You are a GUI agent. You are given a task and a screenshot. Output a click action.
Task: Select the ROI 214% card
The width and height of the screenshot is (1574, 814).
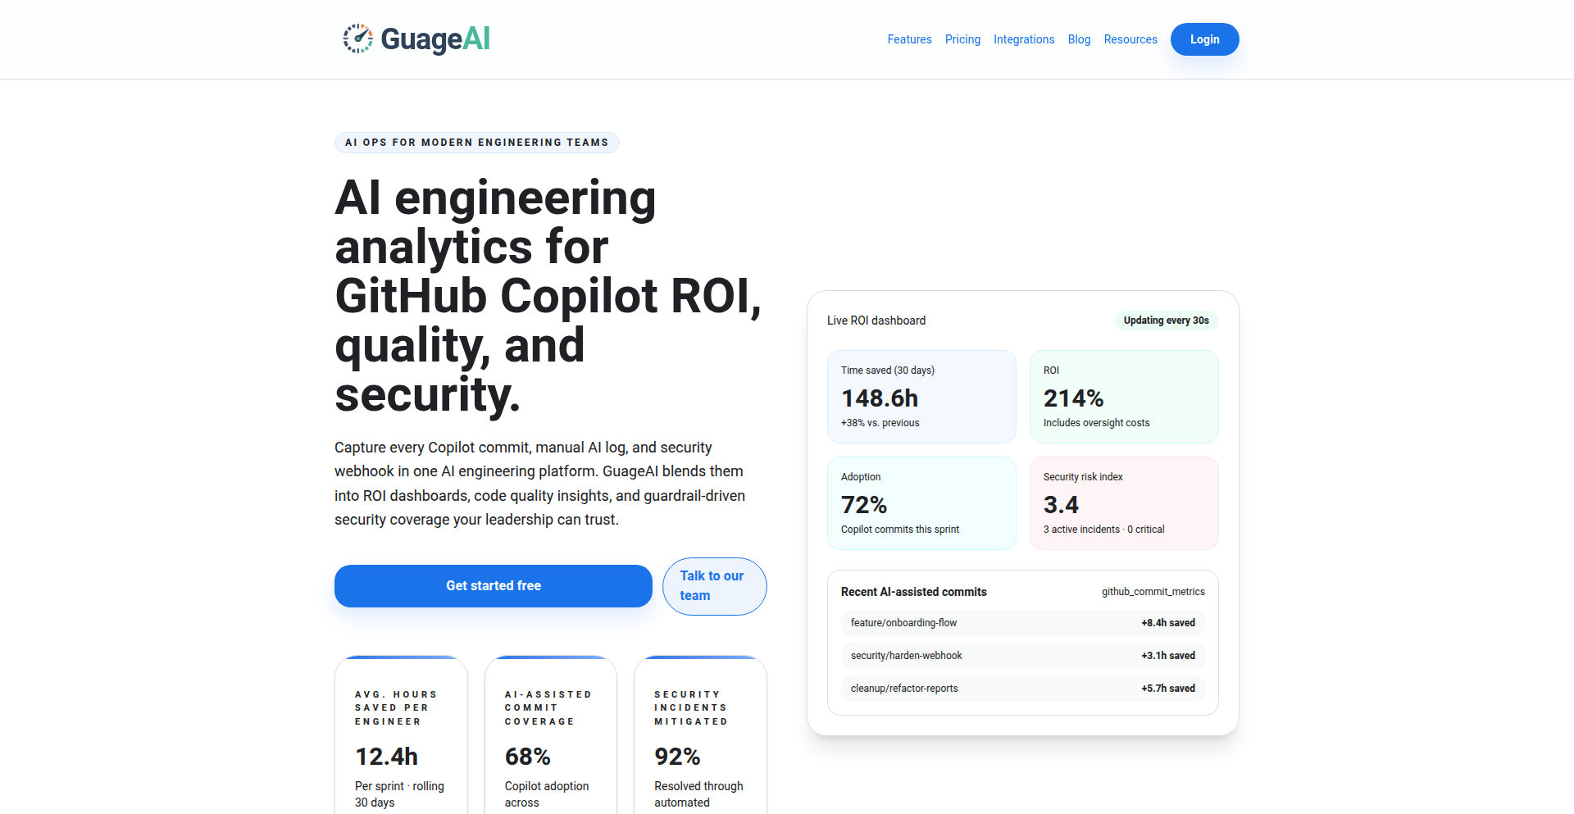pyautogui.click(x=1124, y=397)
